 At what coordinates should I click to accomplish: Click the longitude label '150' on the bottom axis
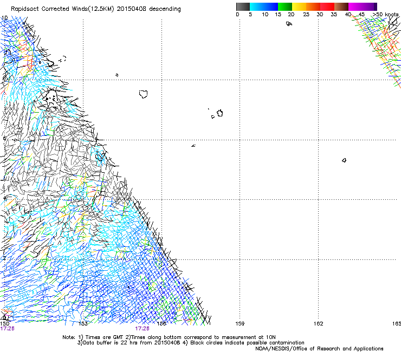click(x=5, y=324)
